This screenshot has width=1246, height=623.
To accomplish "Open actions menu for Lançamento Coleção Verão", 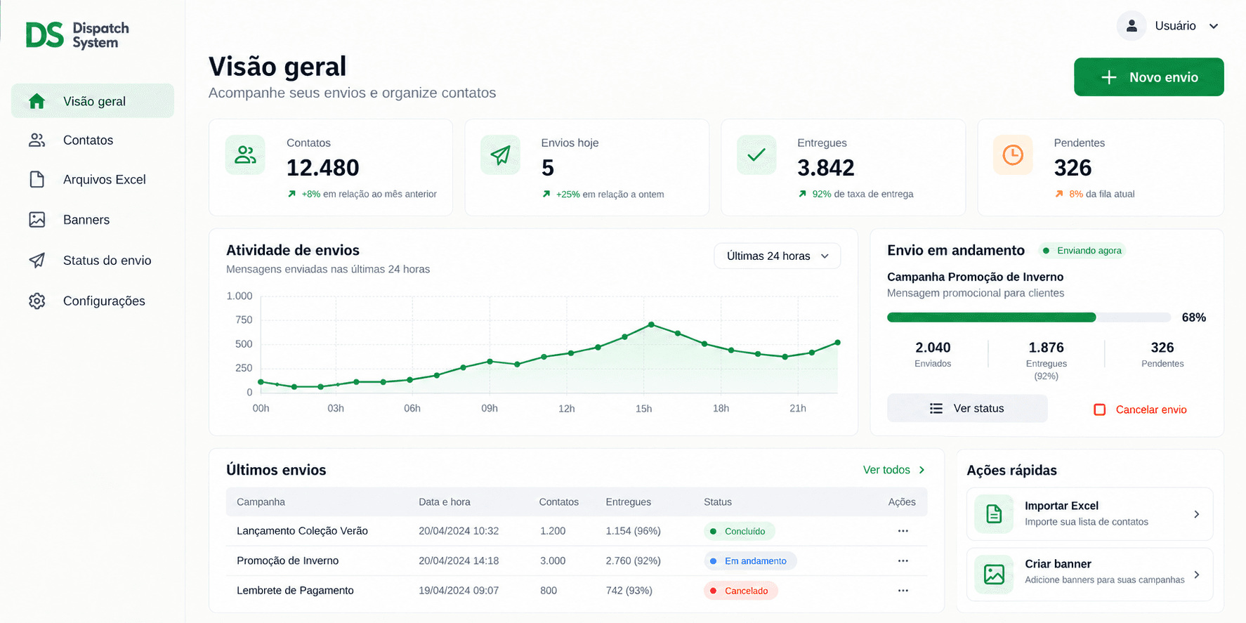I will pyautogui.click(x=903, y=531).
